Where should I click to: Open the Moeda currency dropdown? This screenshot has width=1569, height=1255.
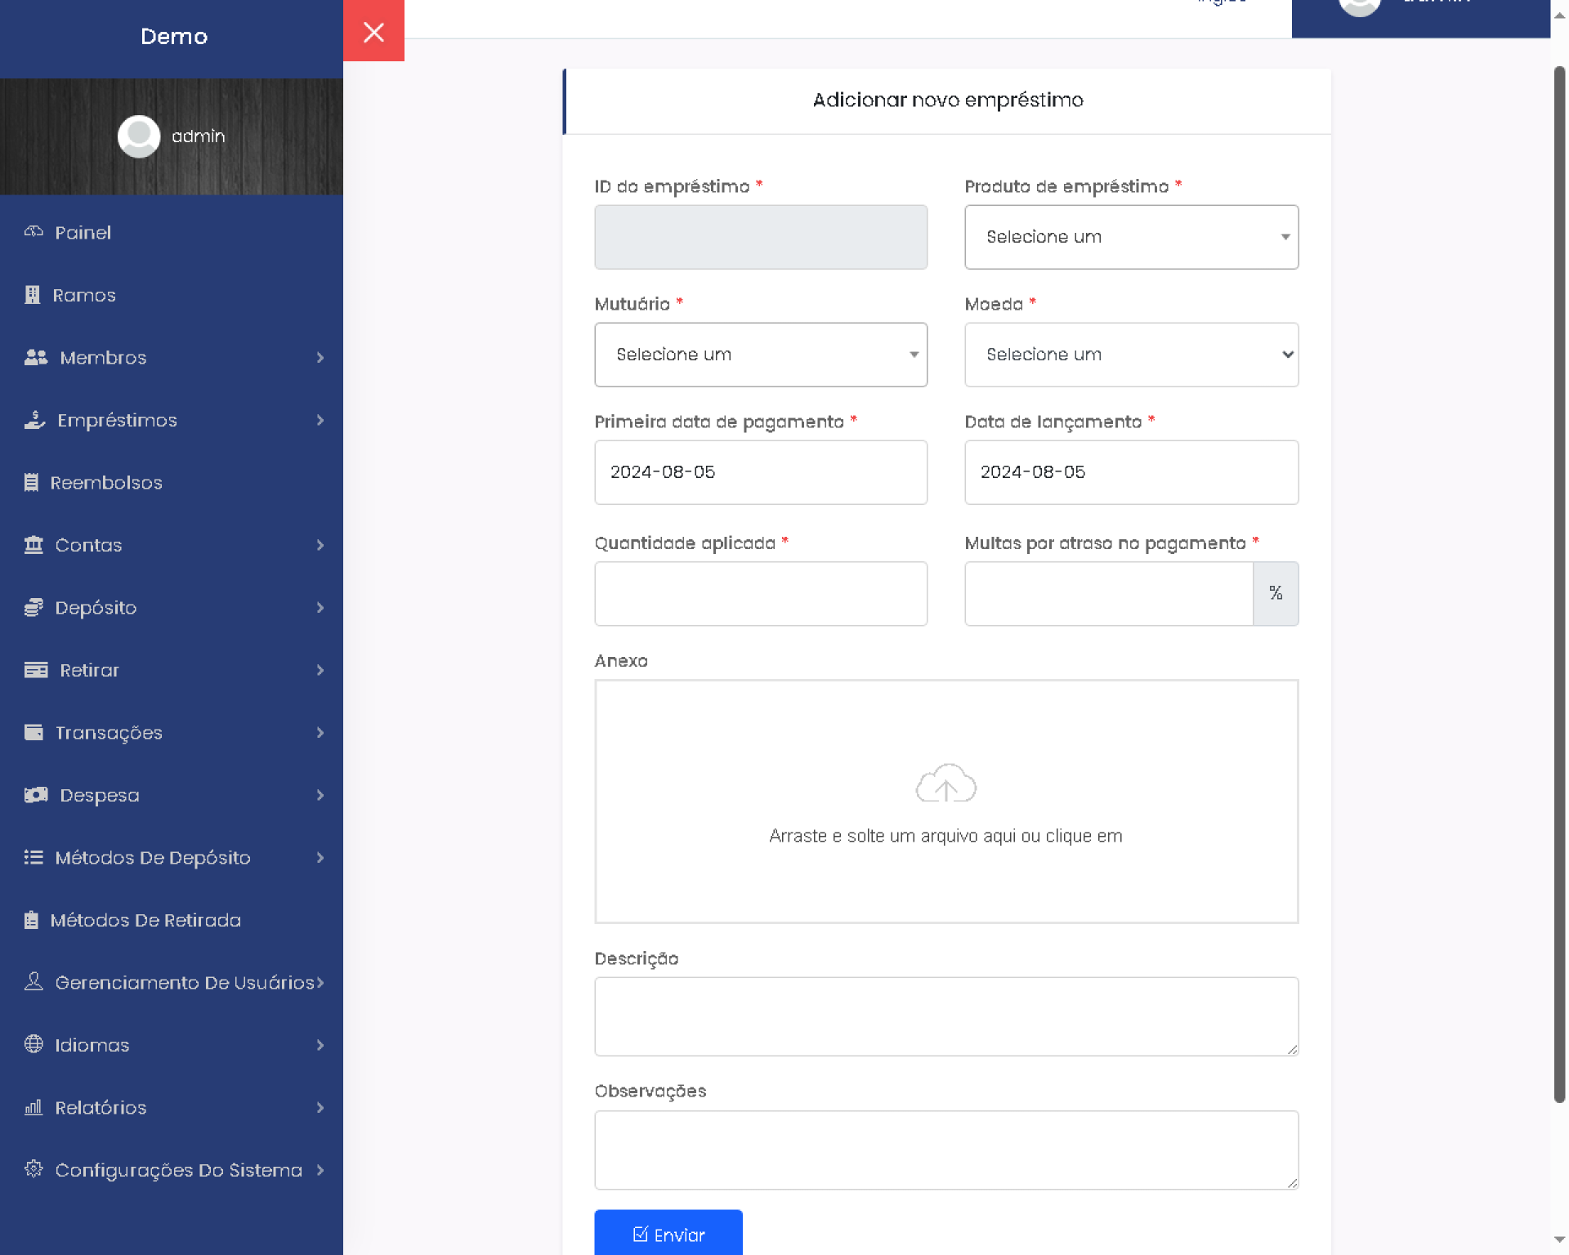1131,355
